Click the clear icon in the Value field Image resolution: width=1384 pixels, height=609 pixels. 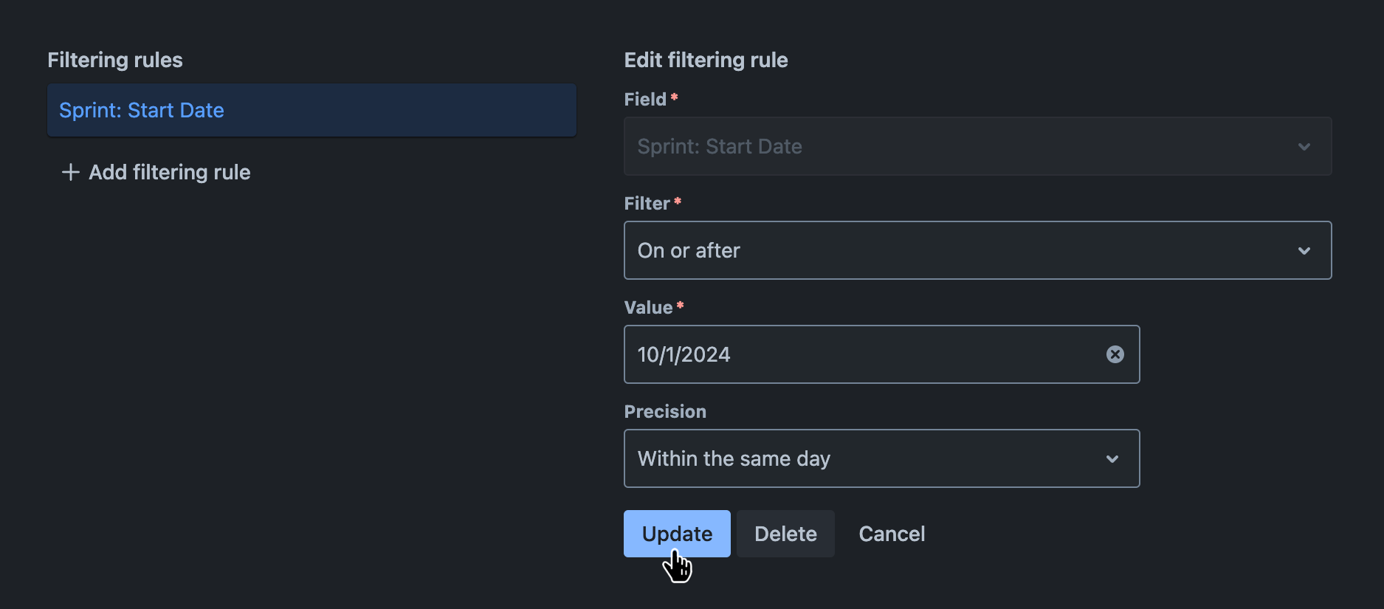[x=1115, y=354]
